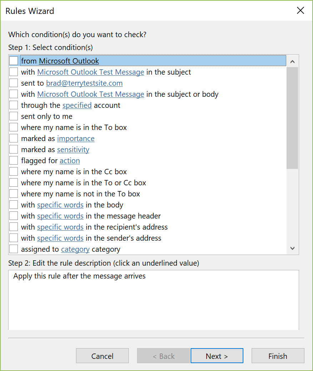Click the 'action' link in flagged row
This screenshot has height=371, width=313.
point(70,161)
